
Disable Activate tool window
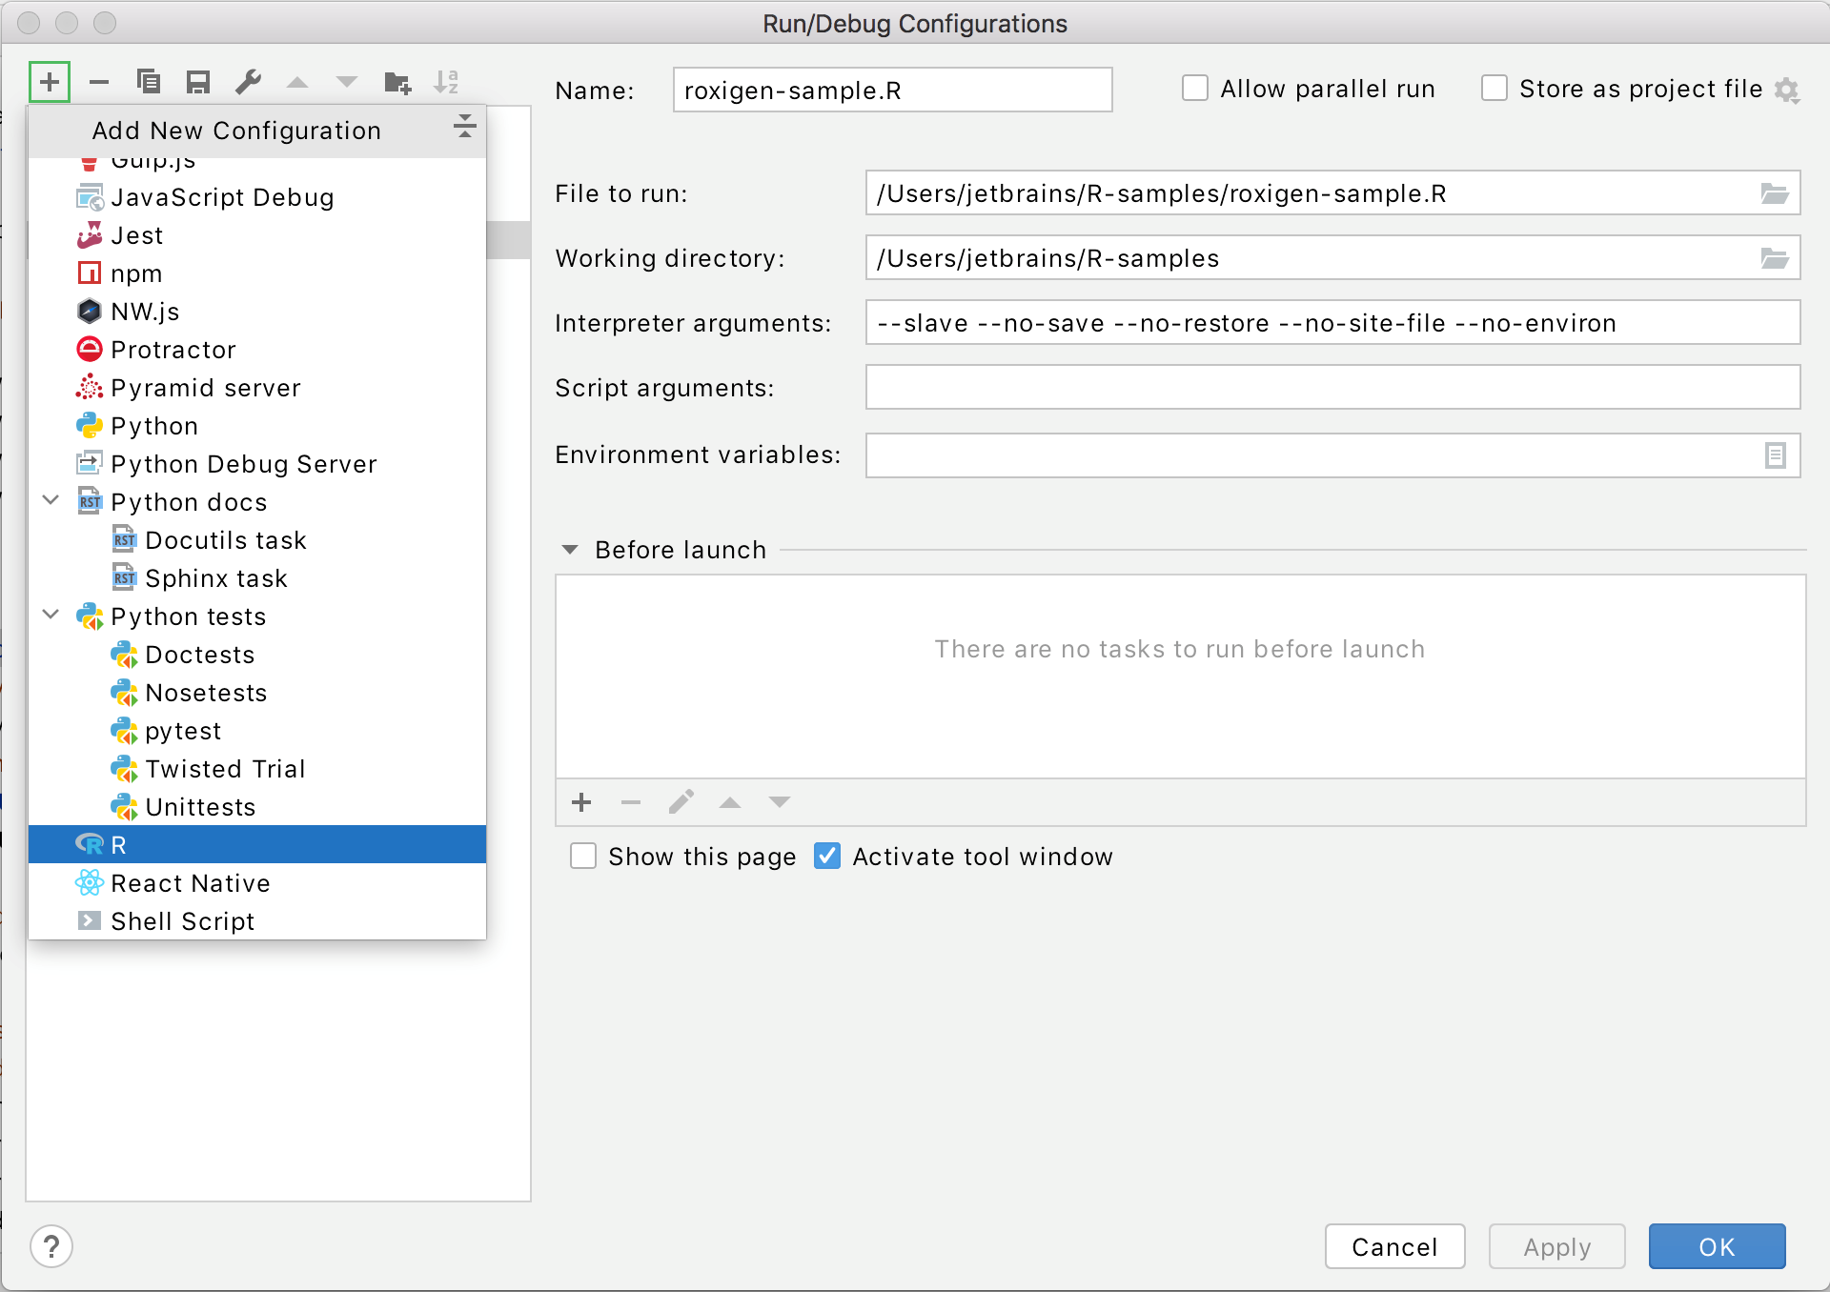(x=826, y=856)
